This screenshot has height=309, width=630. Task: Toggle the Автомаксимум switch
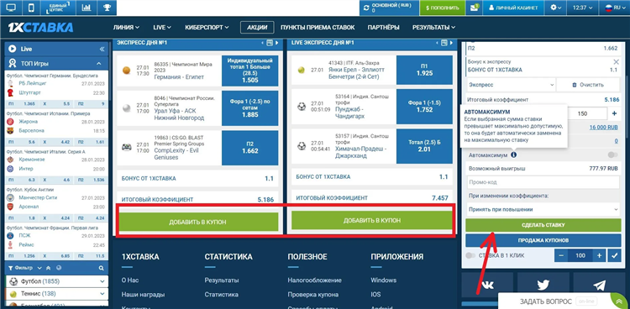pyautogui.click(x=612, y=154)
